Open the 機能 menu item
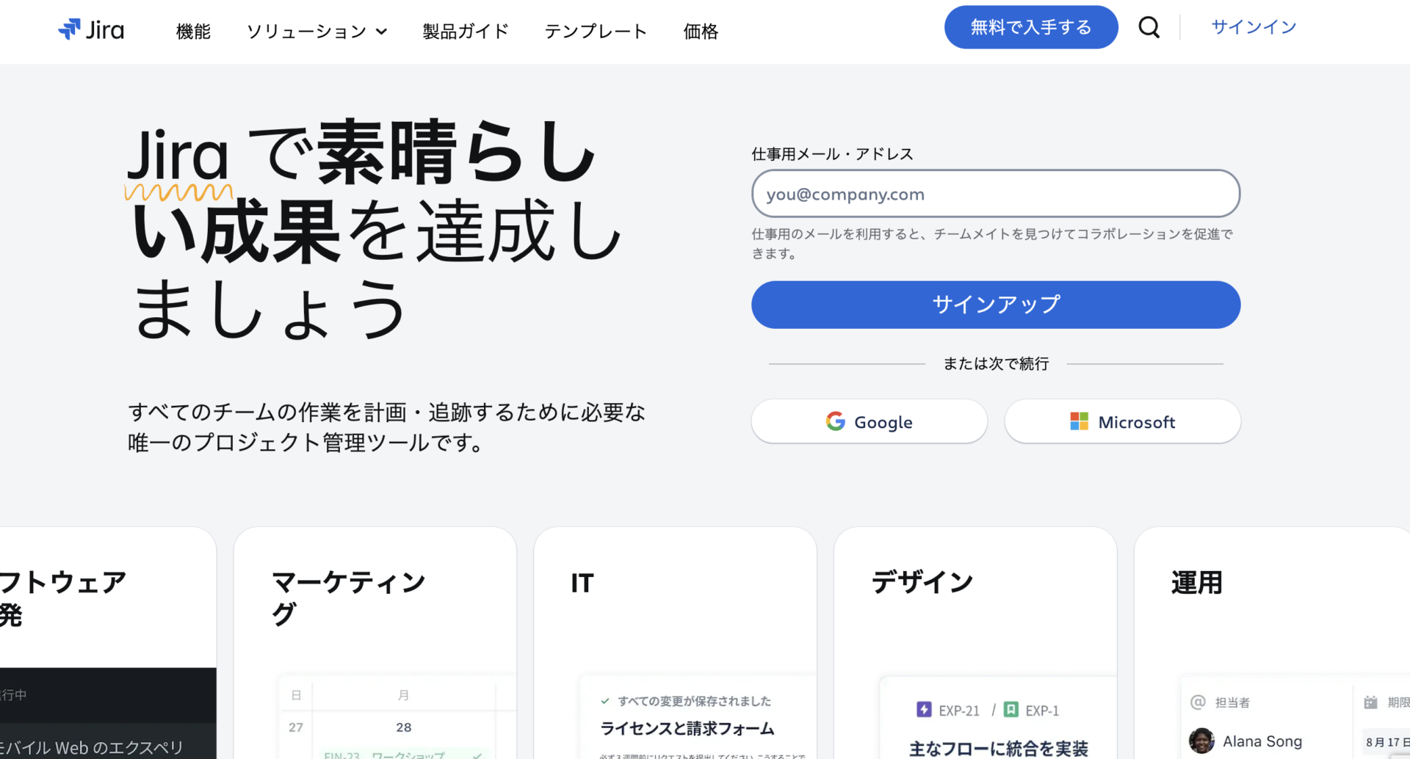Image resolution: width=1410 pixels, height=759 pixels. pyautogui.click(x=193, y=32)
